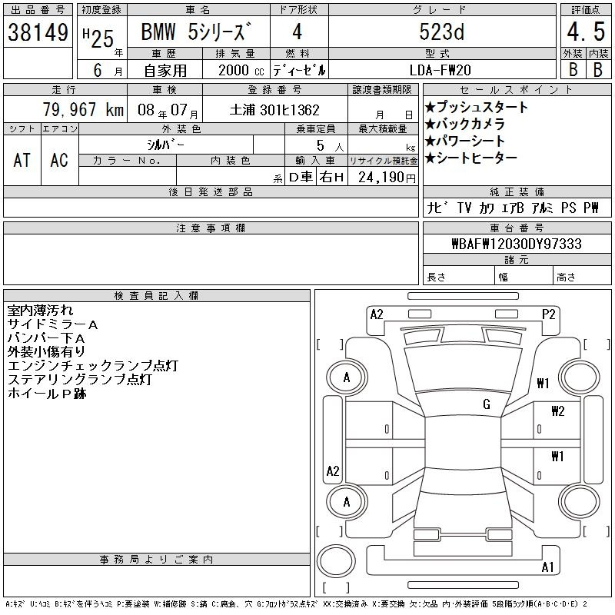Screen dimensions: 615x615
Task: Select the equipment item カワ
Action: (x=487, y=208)
